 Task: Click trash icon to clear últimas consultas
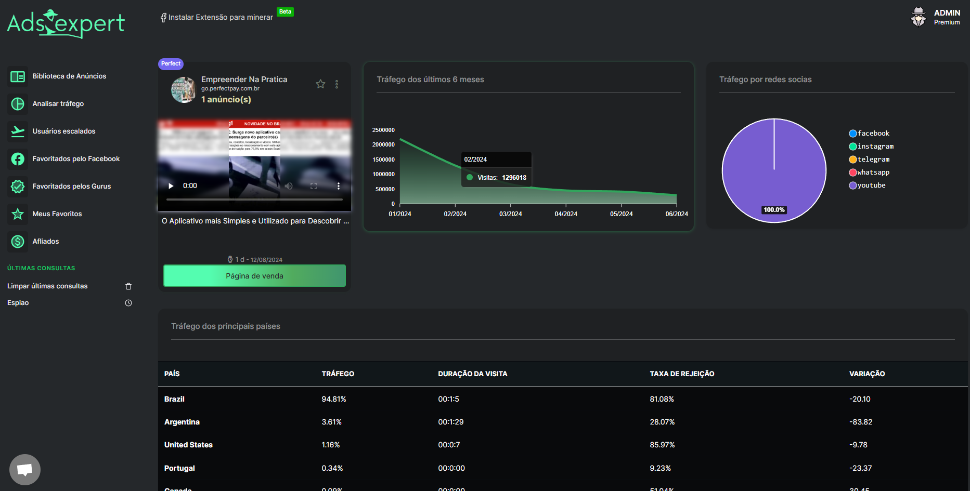(128, 286)
